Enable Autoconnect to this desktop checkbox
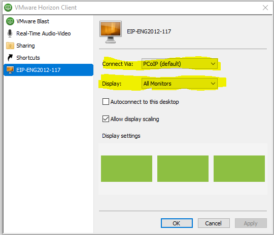The height and width of the screenshot is (235, 274). tap(106, 101)
